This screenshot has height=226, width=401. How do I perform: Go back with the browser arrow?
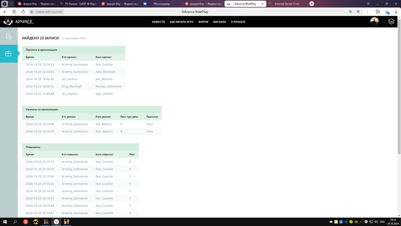point(5,12)
